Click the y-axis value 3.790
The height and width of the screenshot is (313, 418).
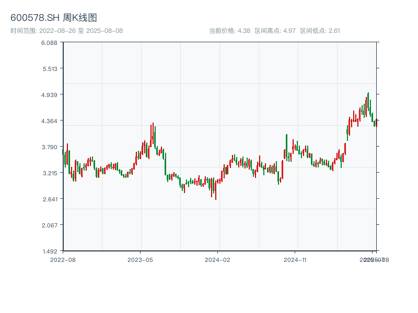pyautogui.click(x=50, y=147)
